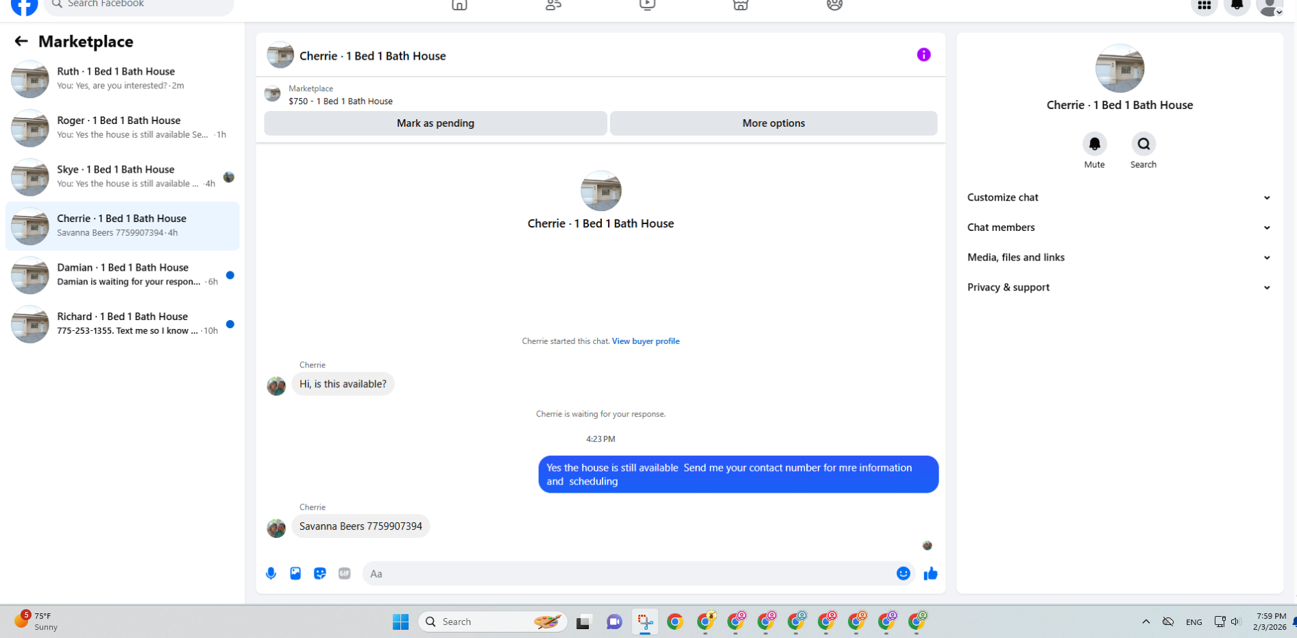Click the chat header title Cherrie · 1 Bed 1 Bath House
The height and width of the screenshot is (638, 1297).
pos(372,56)
